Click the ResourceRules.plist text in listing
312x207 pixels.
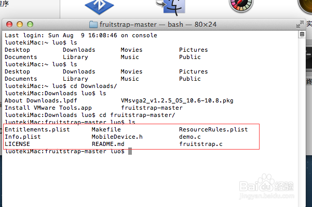point(213,129)
